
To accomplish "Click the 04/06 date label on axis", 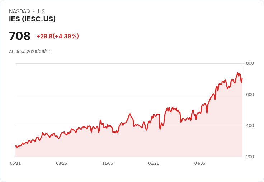I will tap(200, 163).
